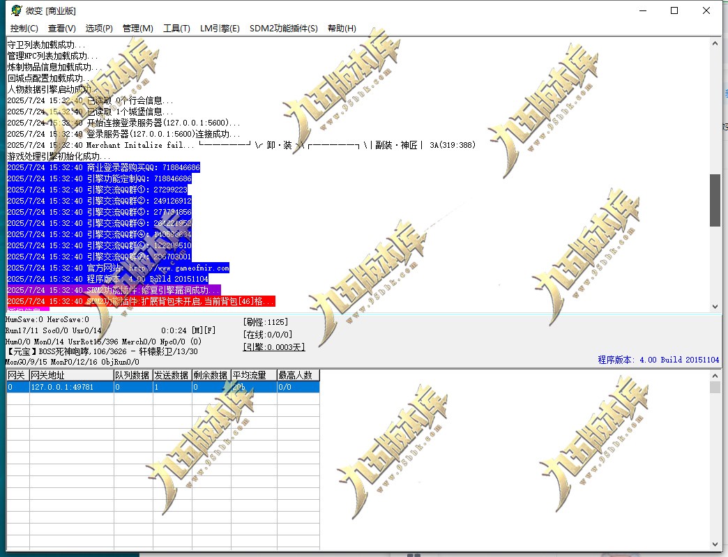Click the 网关地址 column header

[72, 375]
